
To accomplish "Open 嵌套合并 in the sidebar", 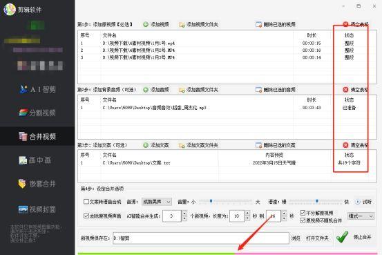I will coord(37,184).
